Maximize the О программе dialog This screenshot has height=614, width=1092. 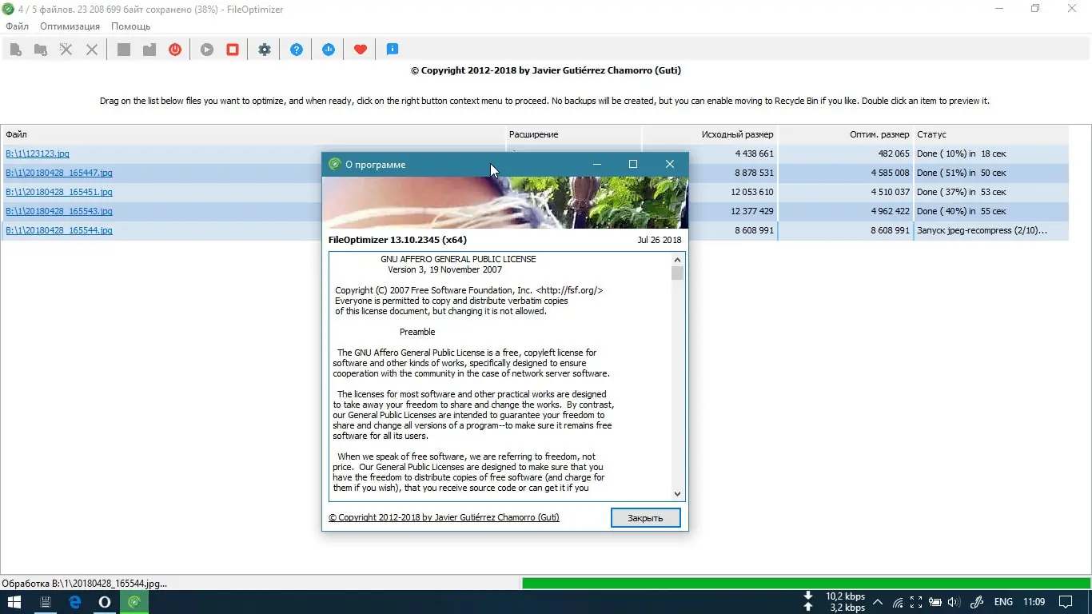pyautogui.click(x=633, y=164)
